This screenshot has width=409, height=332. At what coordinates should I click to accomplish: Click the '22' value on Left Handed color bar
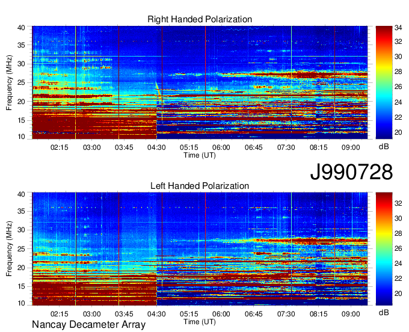(398, 279)
